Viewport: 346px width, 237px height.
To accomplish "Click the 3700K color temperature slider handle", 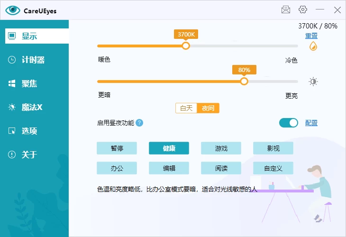I will coord(186,46).
